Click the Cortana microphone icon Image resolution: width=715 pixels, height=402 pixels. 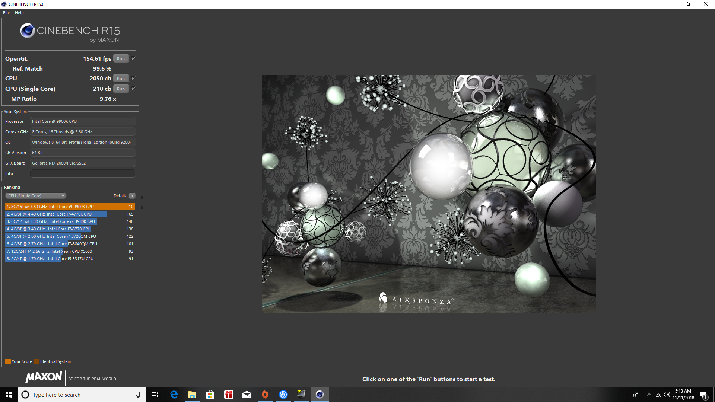138,395
